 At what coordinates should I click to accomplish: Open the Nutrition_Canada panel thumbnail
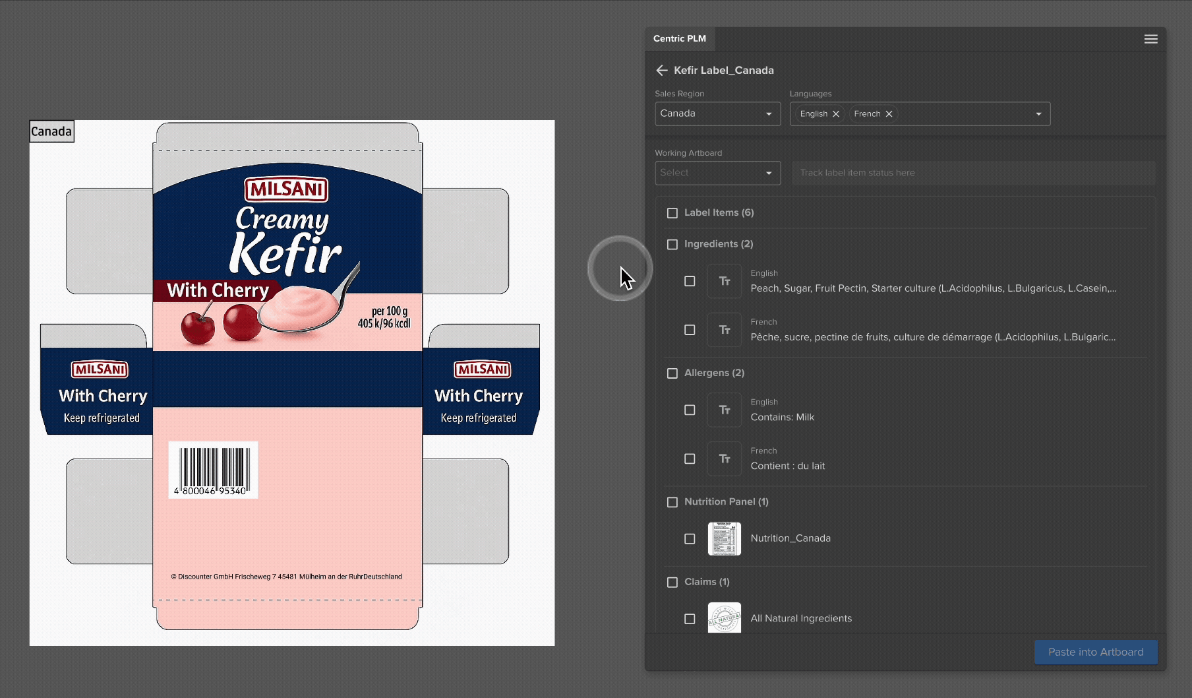point(725,538)
